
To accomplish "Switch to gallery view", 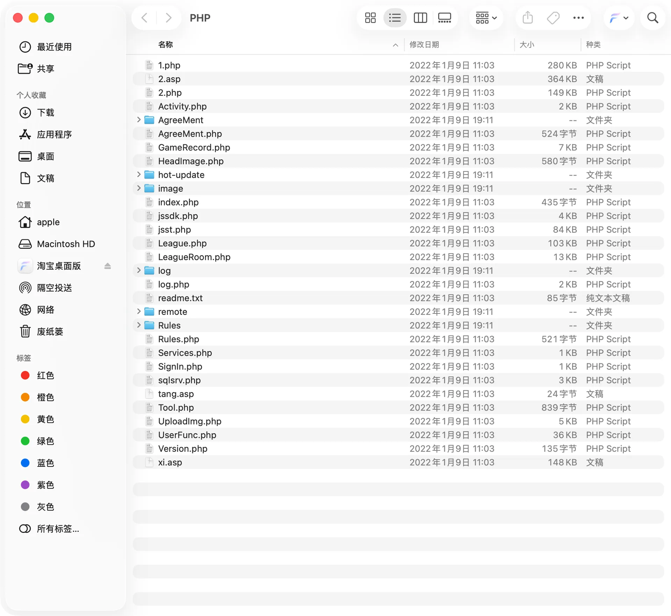I will (445, 18).
